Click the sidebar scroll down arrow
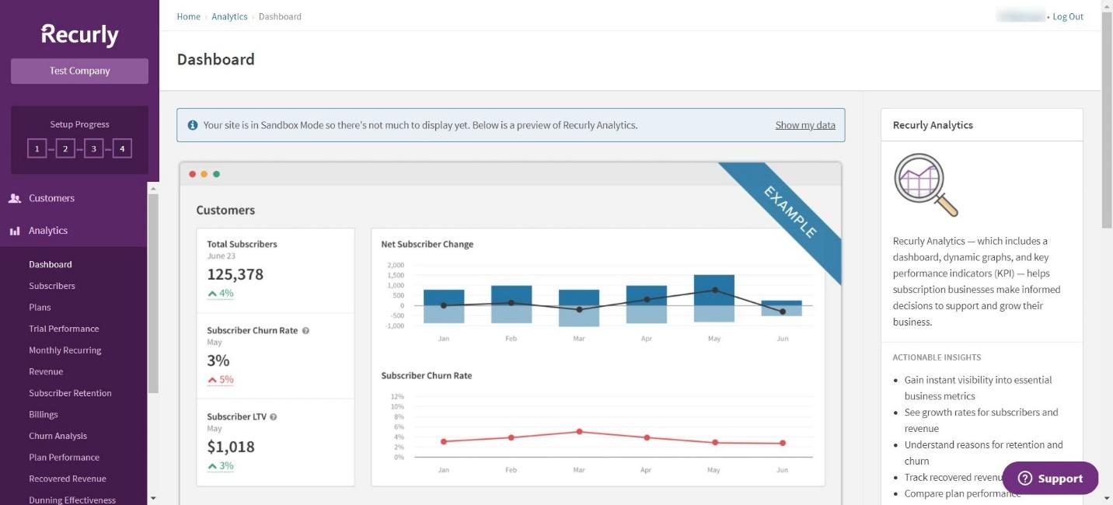Image resolution: width=1113 pixels, height=505 pixels. click(153, 498)
